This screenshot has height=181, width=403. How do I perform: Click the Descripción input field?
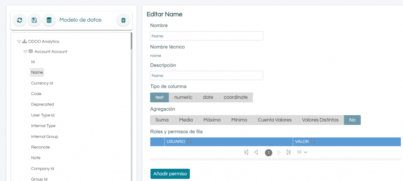[x=206, y=76]
